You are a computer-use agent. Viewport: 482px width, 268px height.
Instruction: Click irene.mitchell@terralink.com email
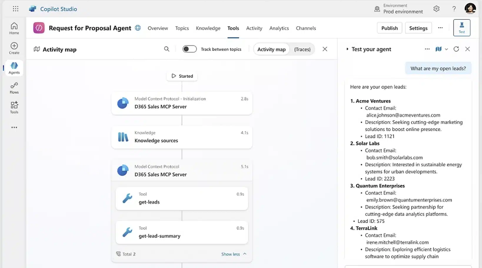pos(397,242)
